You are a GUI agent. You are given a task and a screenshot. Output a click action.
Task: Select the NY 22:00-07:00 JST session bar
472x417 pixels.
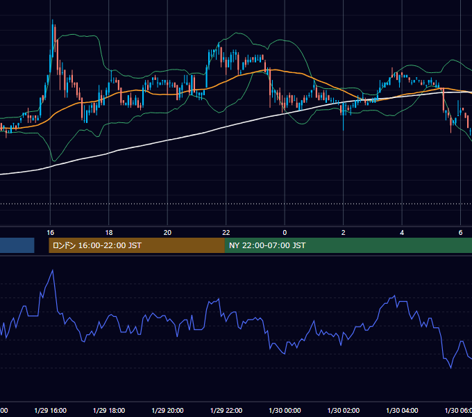348,245
